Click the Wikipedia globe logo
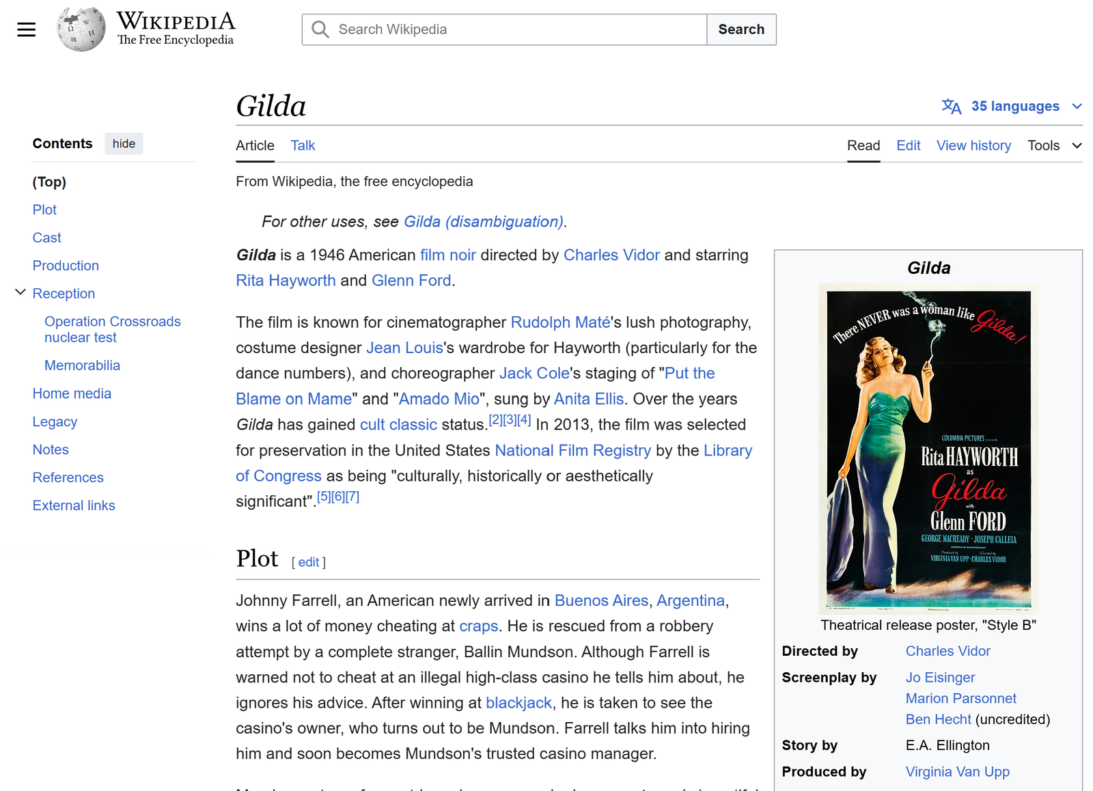This screenshot has width=1093, height=791. click(81, 29)
